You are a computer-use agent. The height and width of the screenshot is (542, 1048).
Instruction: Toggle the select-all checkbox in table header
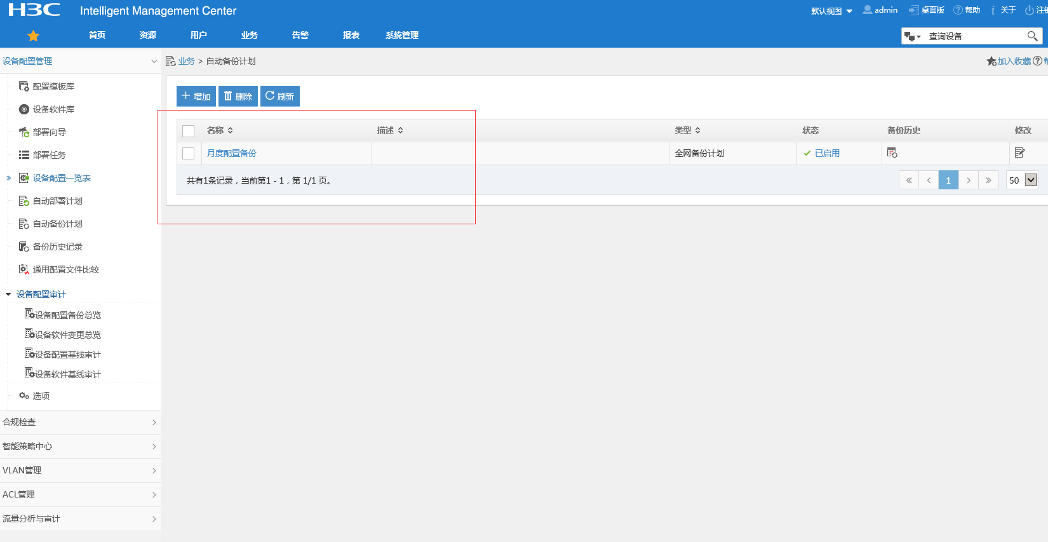[189, 131]
